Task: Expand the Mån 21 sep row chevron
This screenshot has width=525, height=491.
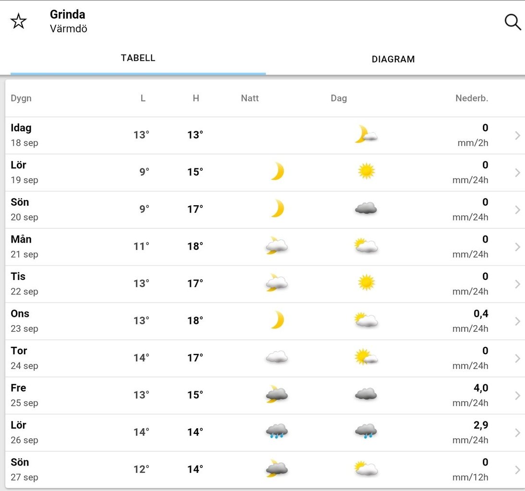Action: (517, 247)
